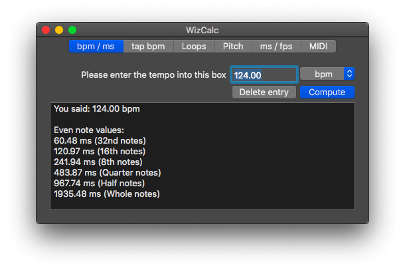Select the Loops tab

click(x=194, y=47)
